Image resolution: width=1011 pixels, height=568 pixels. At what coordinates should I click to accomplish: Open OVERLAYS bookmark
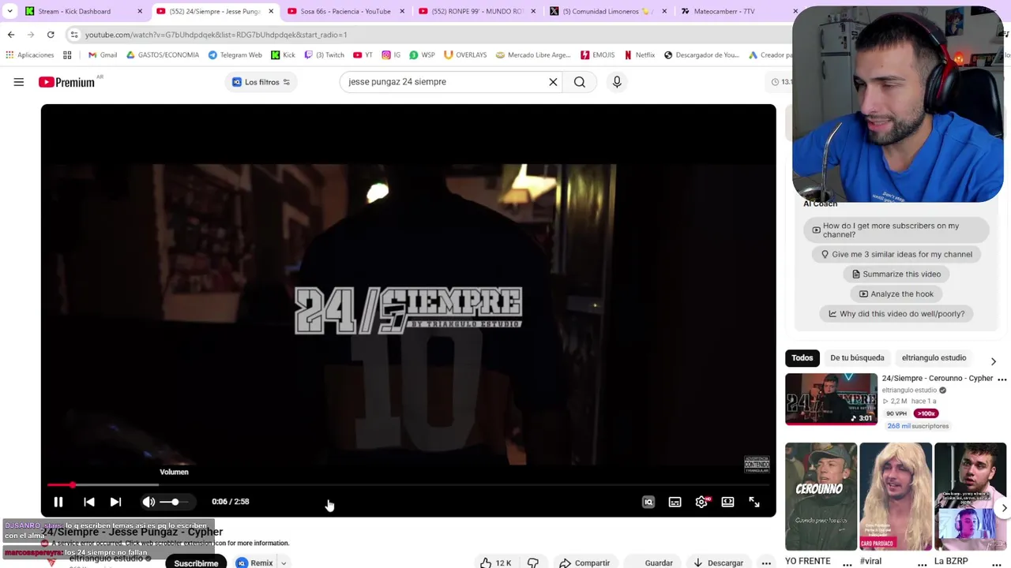(x=465, y=55)
